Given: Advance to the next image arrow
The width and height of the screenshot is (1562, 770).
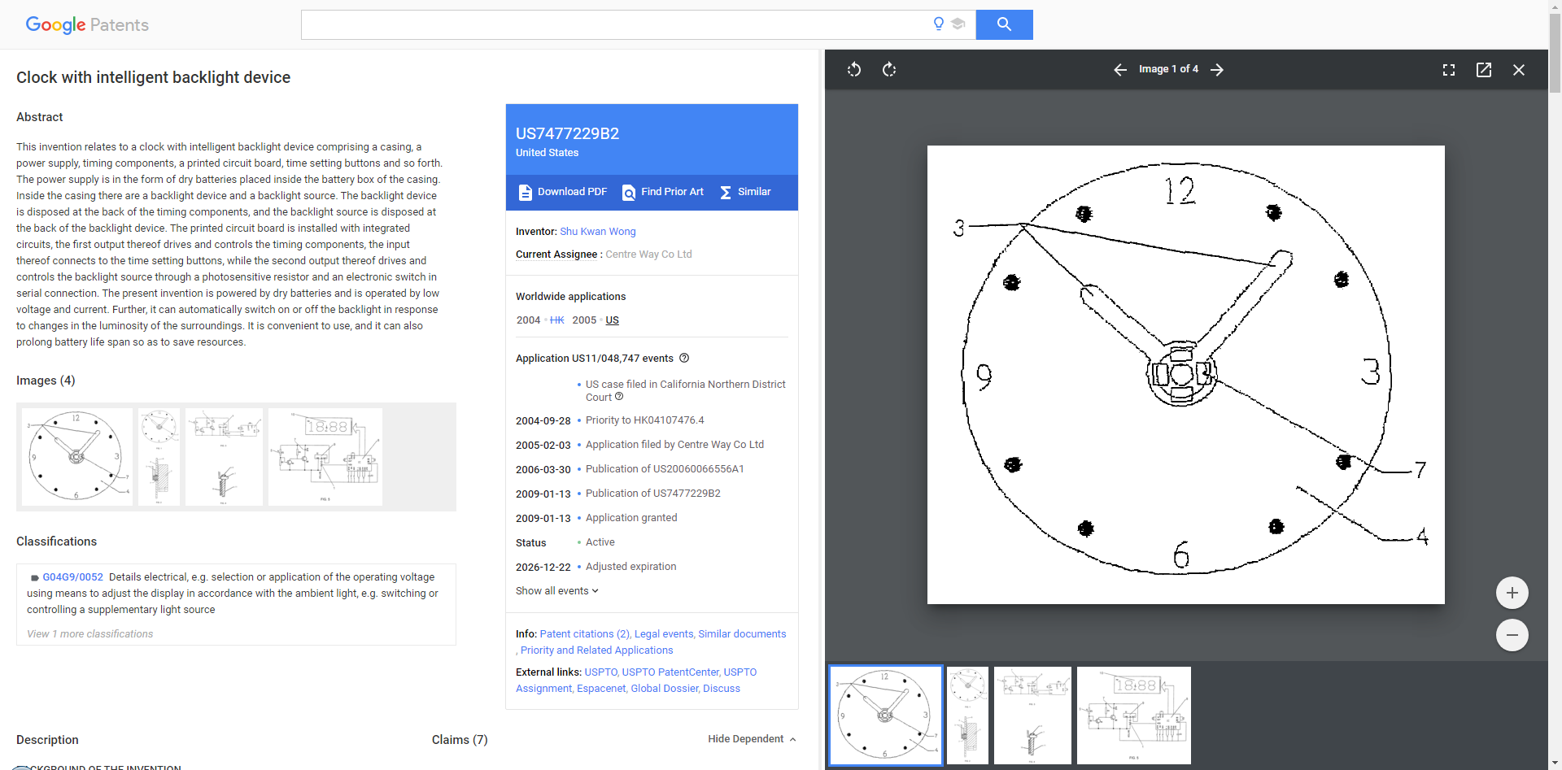Looking at the screenshot, I should click(1217, 70).
